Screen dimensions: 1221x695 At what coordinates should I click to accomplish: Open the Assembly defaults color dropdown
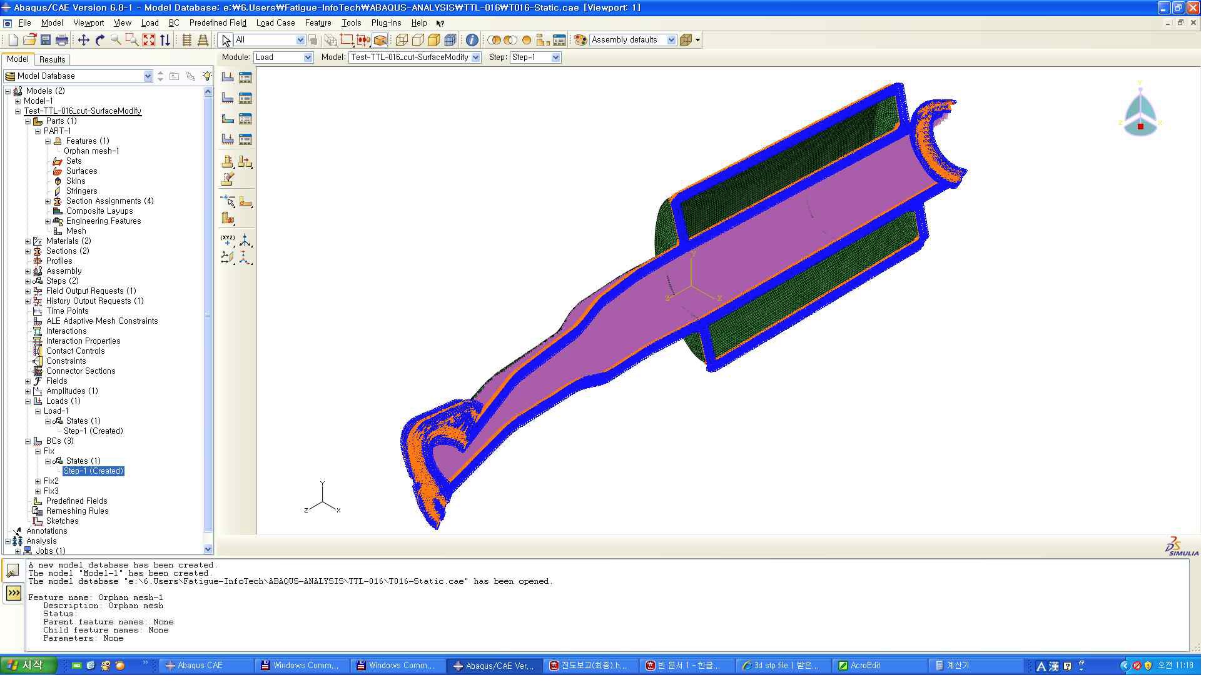point(633,40)
